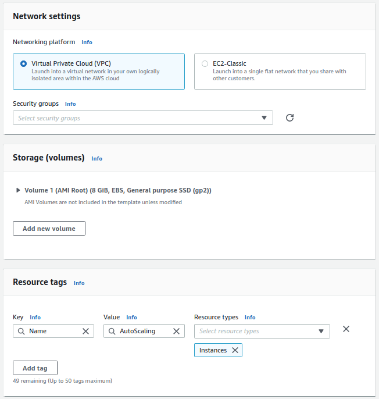Select Virtual Private Cloud (VPC) option
This screenshot has width=379, height=399.
[24, 64]
